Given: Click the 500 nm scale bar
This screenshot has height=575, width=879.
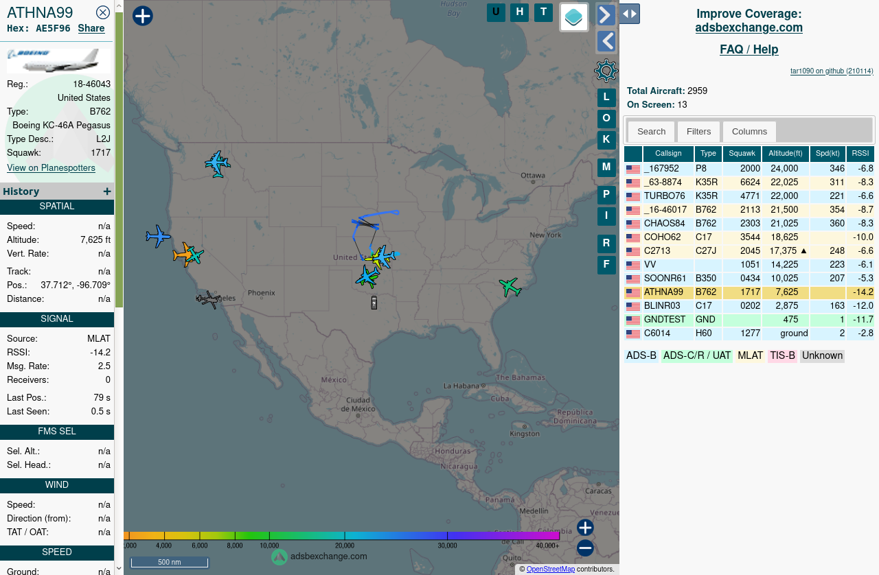Looking at the screenshot, I should point(170,563).
